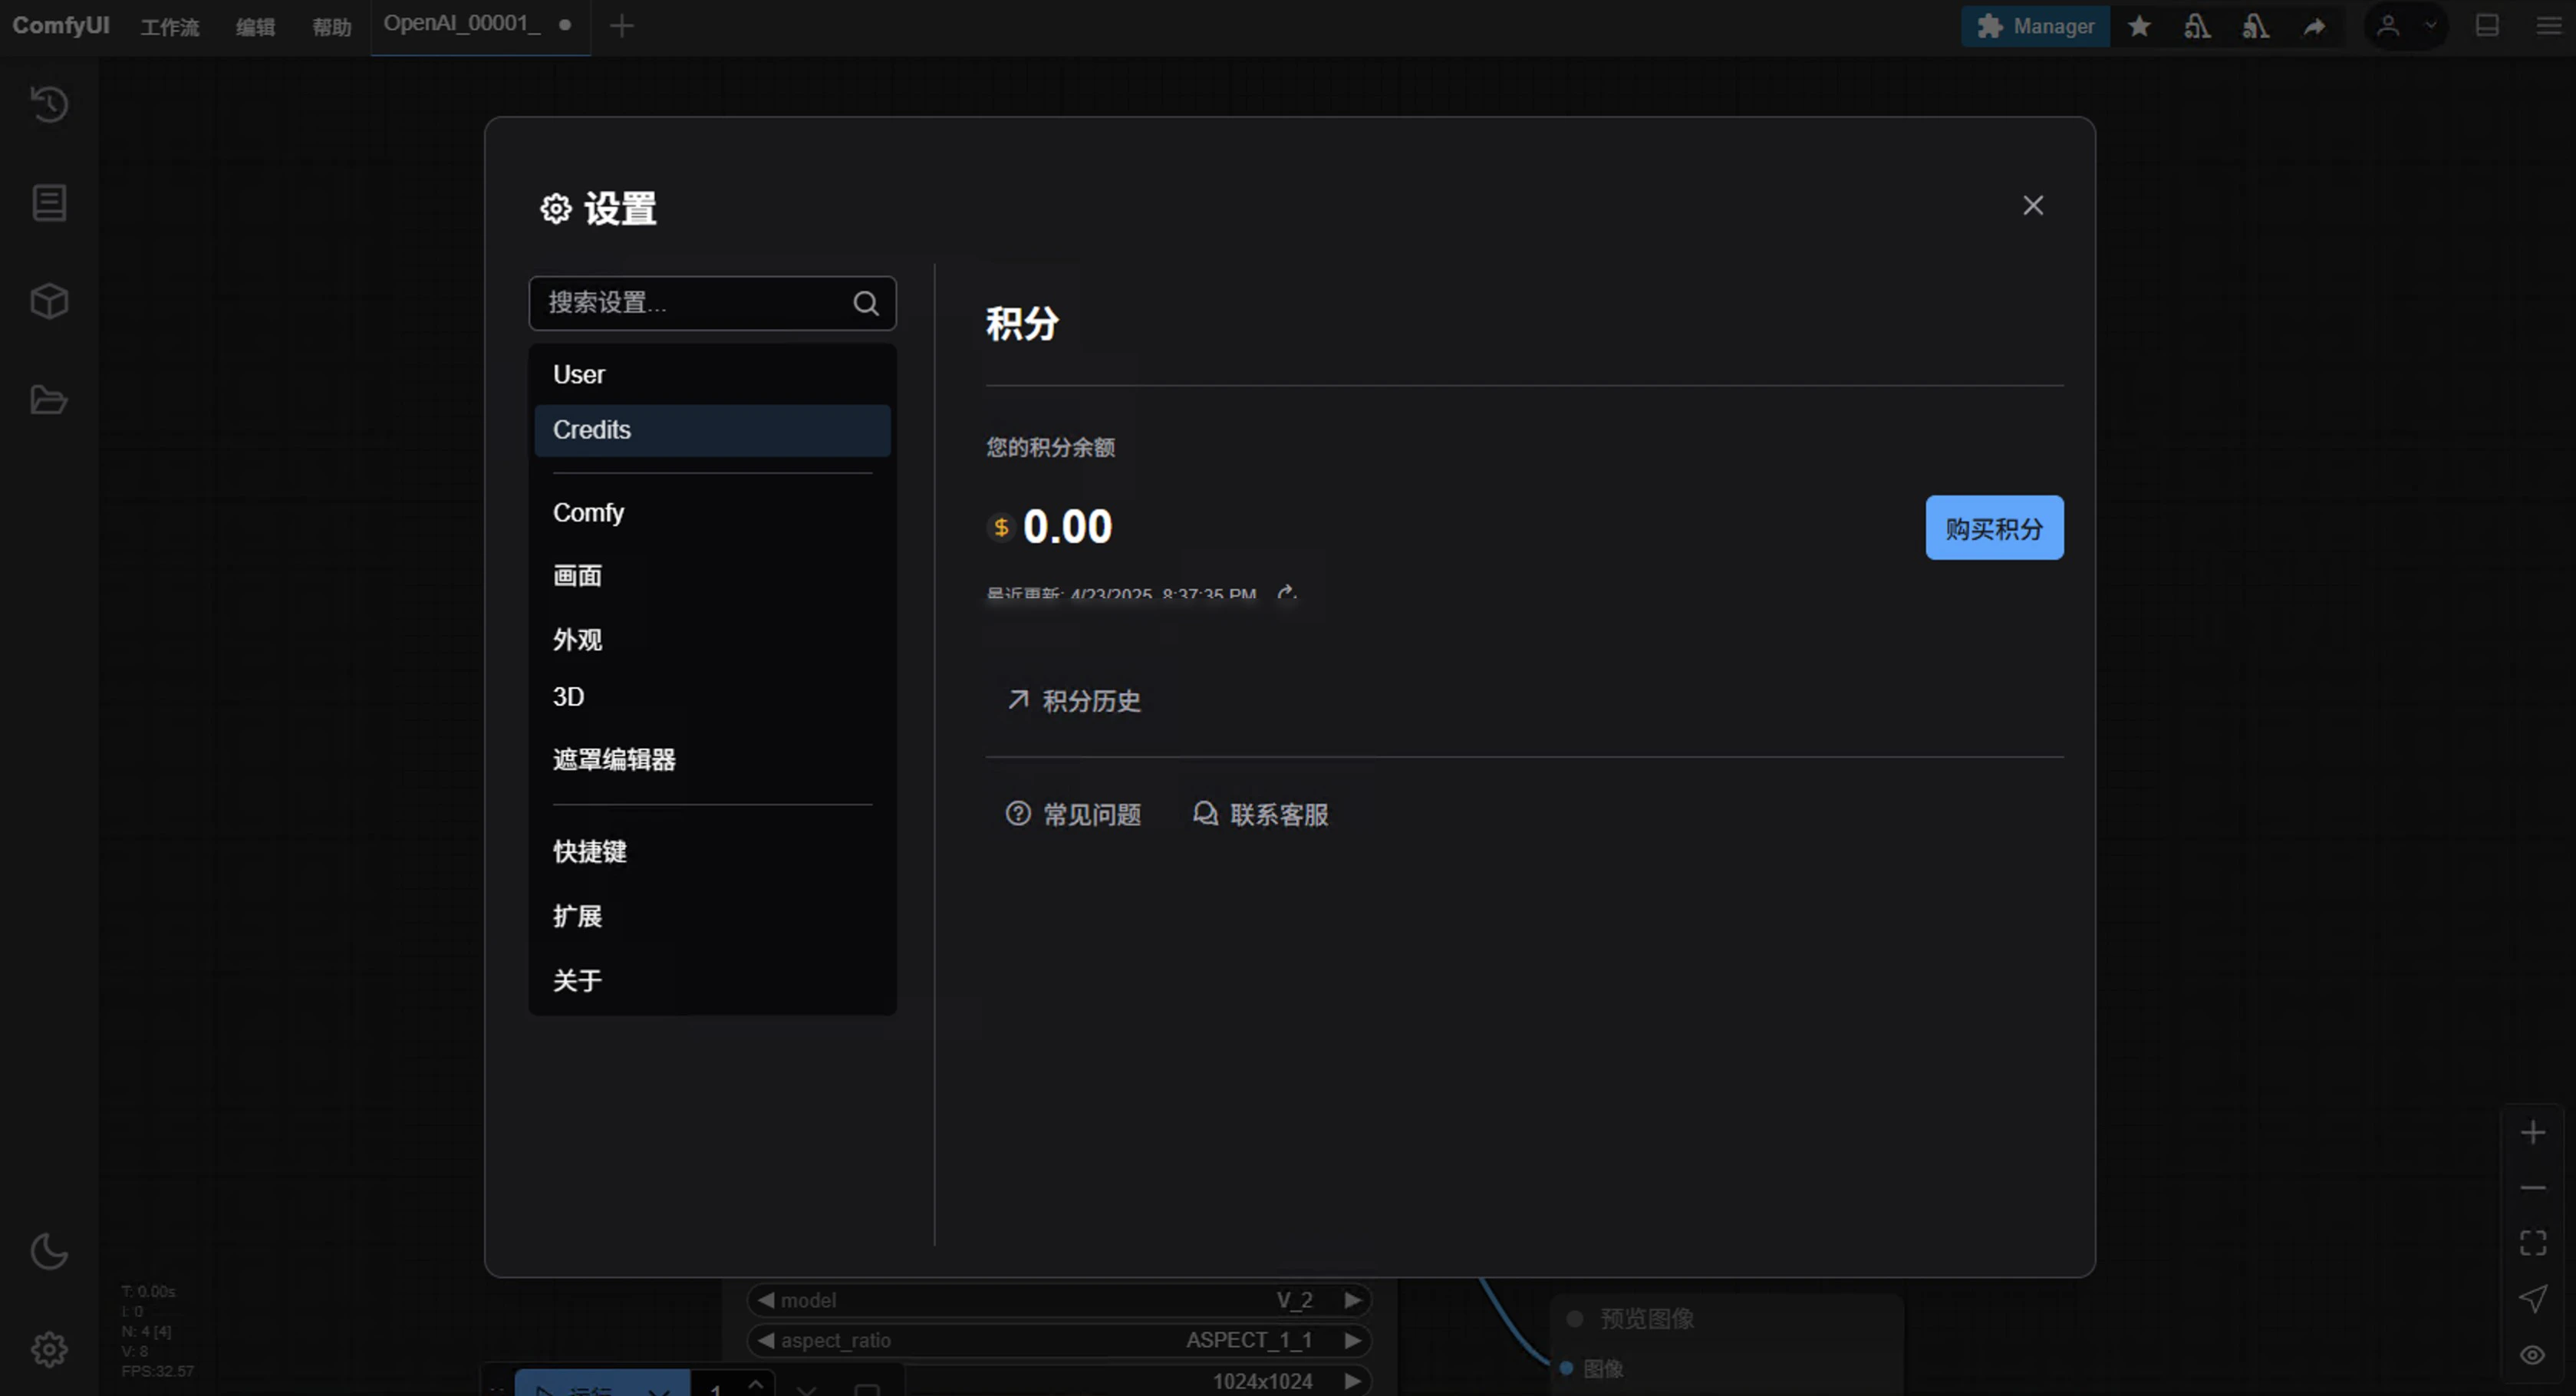Open the model library sidebar icon
Screen dimensions: 2576x1396
click(x=49, y=301)
